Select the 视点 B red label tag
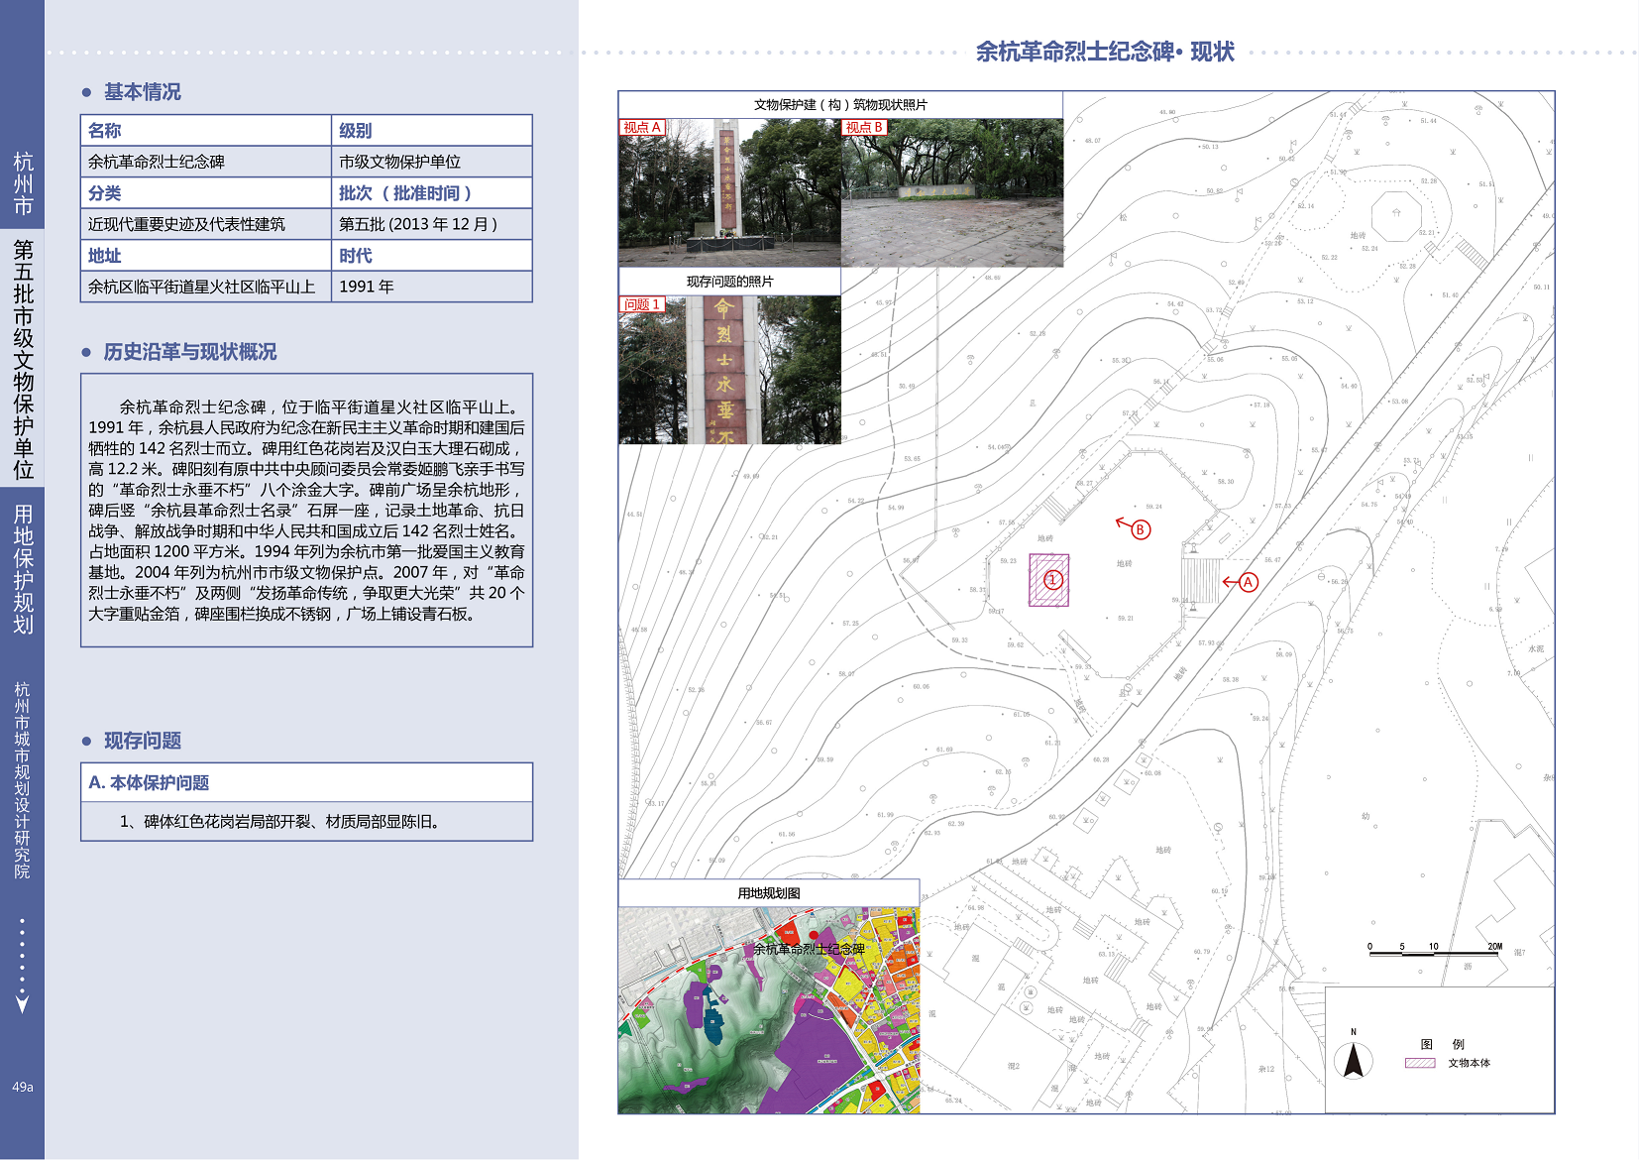1639x1160 pixels. click(864, 127)
